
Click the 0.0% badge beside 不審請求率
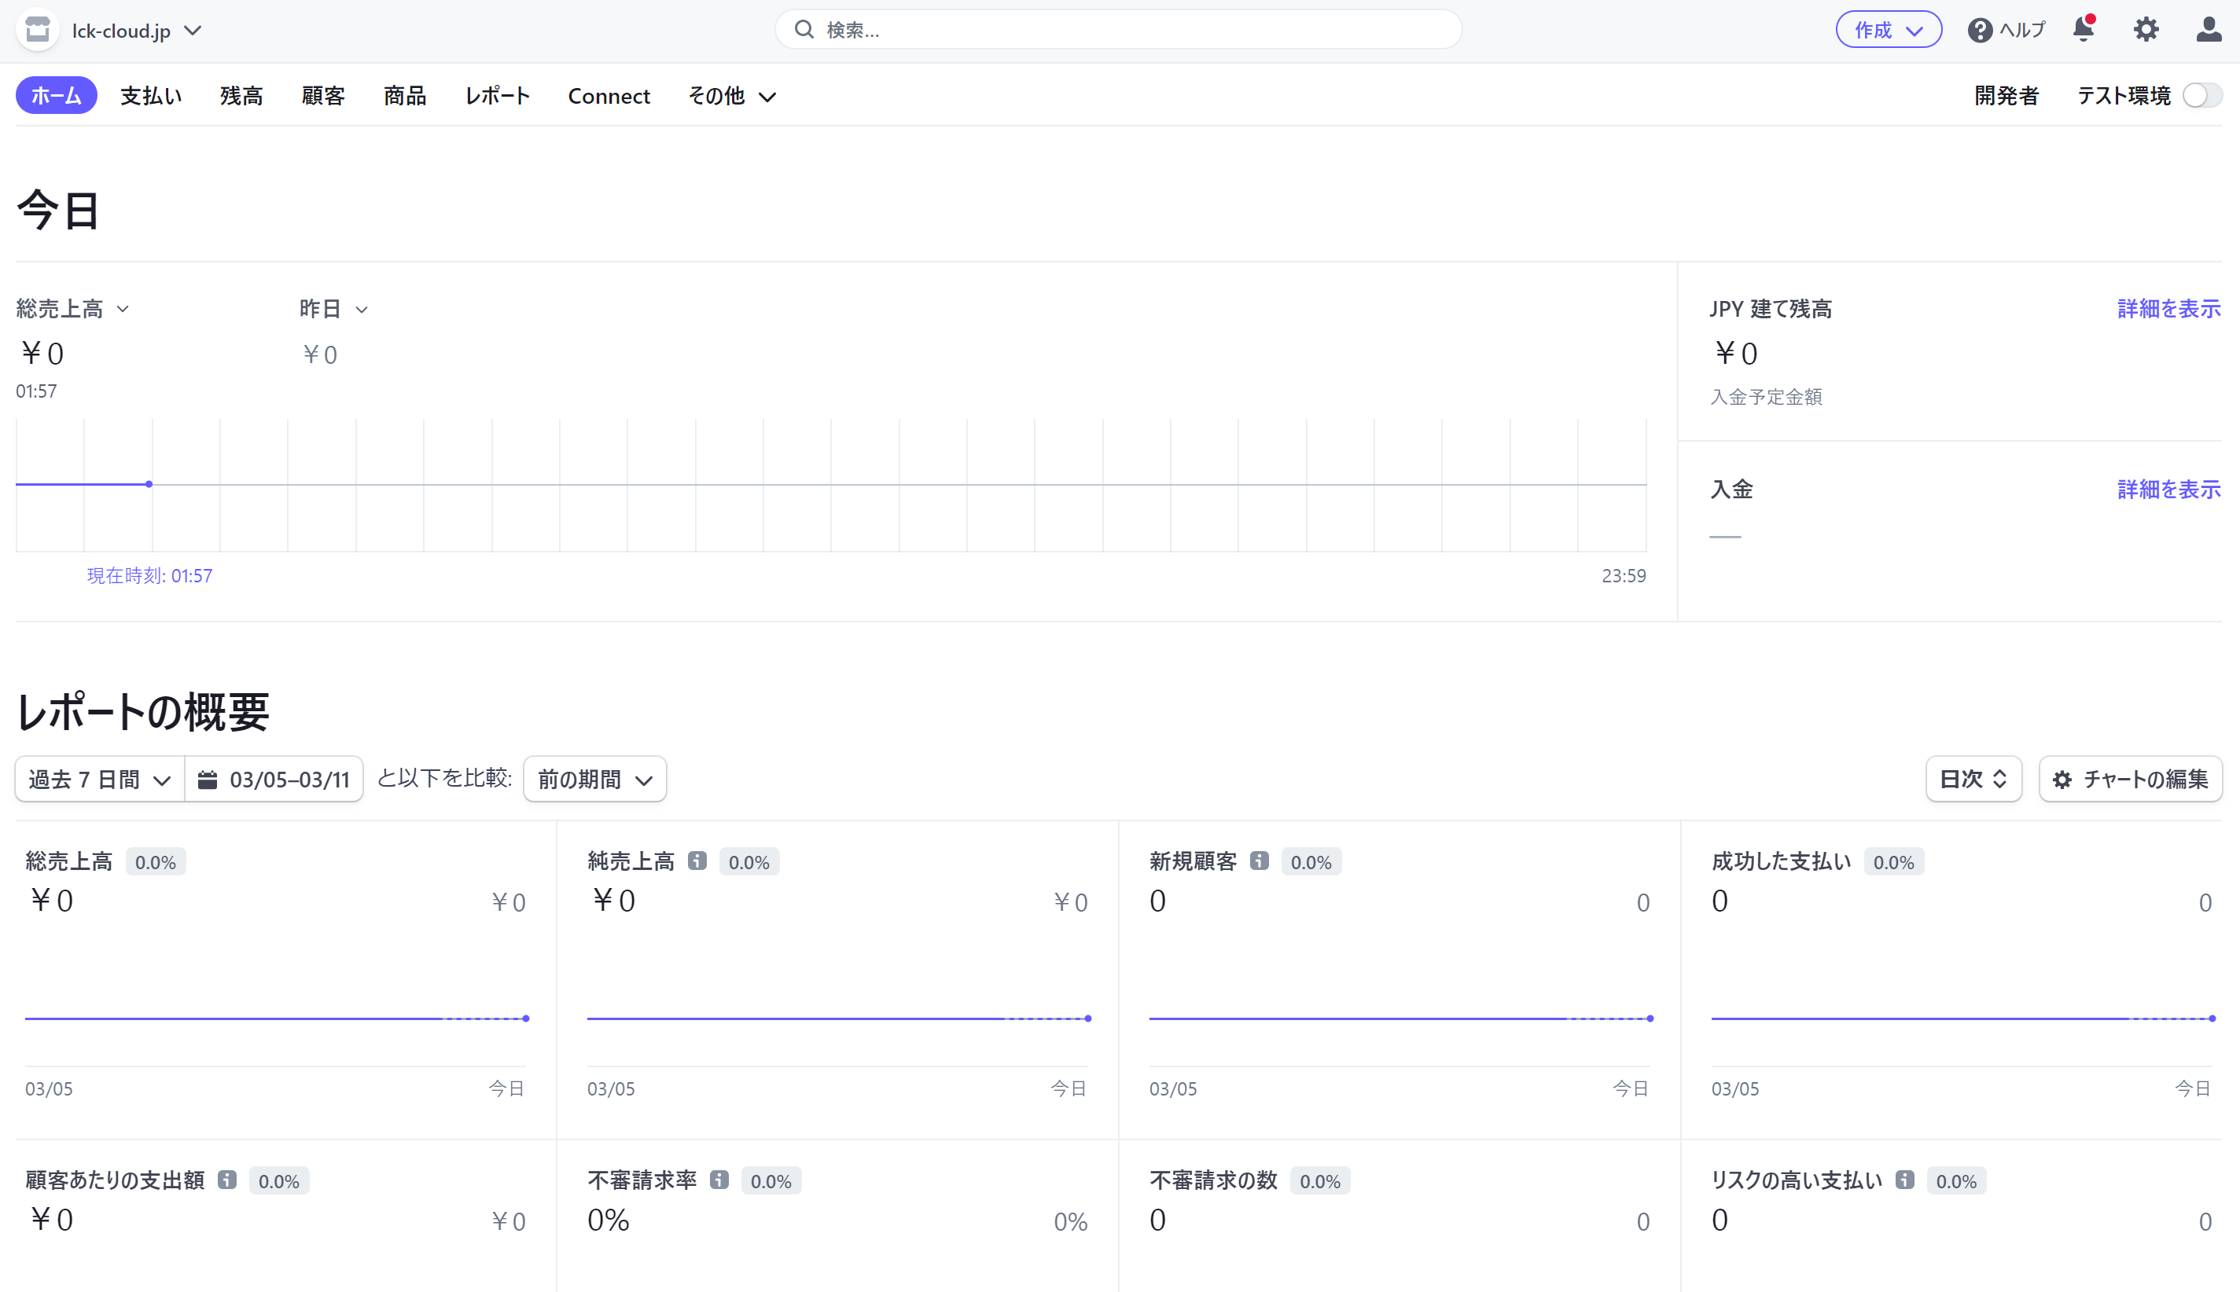[771, 1181]
